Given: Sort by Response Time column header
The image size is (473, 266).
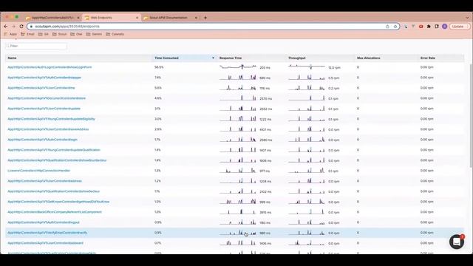Looking at the screenshot, I should tap(231, 58).
